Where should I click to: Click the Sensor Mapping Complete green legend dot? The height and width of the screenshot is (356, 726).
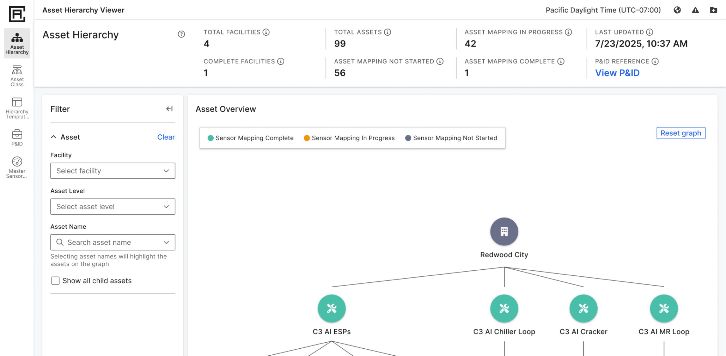click(x=210, y=138)
